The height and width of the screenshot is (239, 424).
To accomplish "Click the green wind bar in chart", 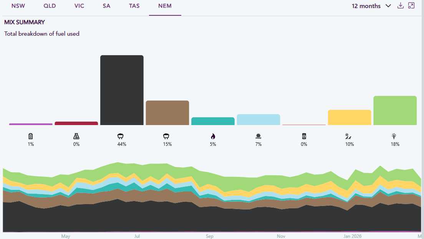I will point(395,110).
